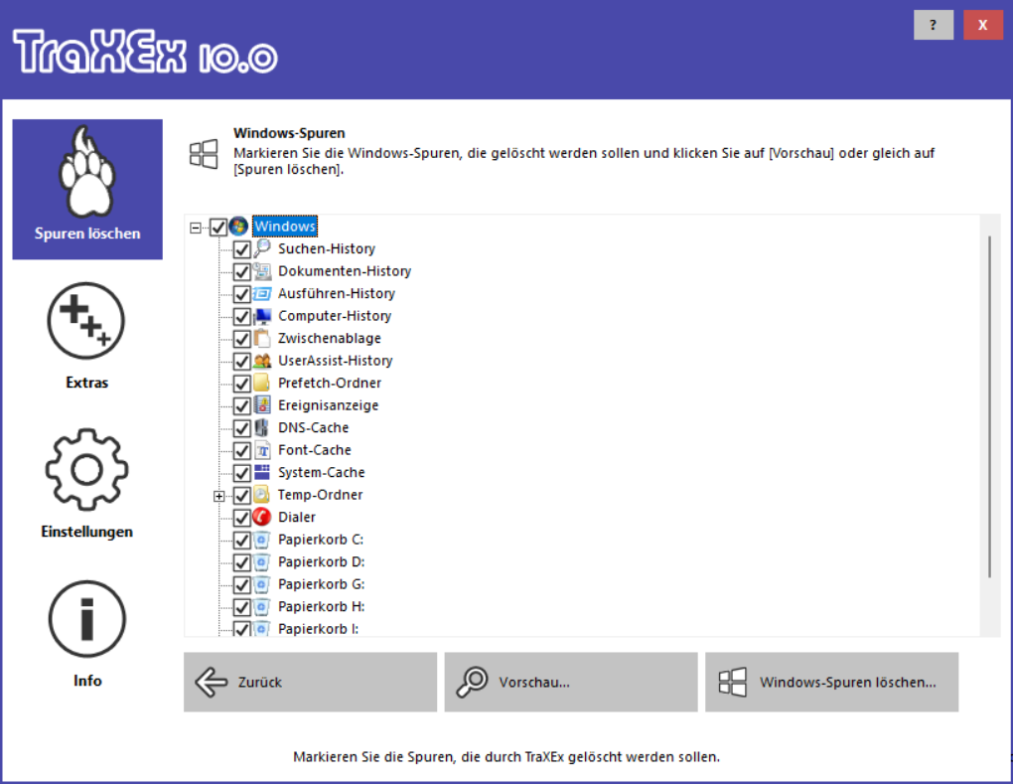Open the Extras plus-signs section
The width and height of the screenshot is (1013, 784).
86,336
